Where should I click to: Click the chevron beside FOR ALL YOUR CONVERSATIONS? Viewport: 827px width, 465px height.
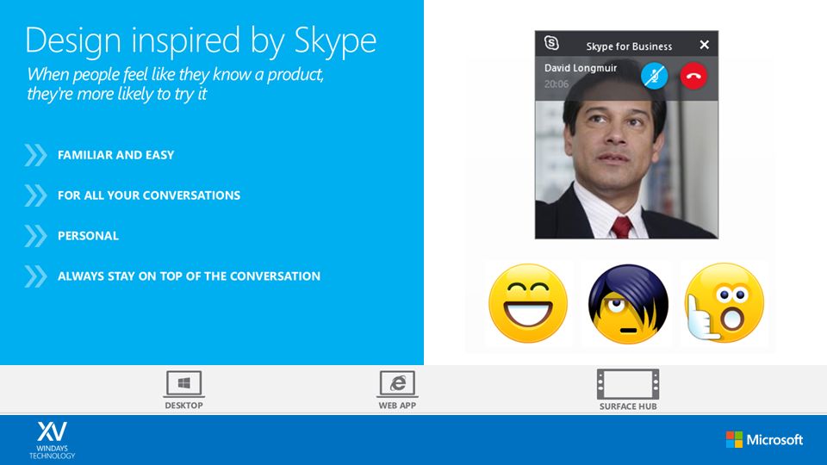[36, 195]
